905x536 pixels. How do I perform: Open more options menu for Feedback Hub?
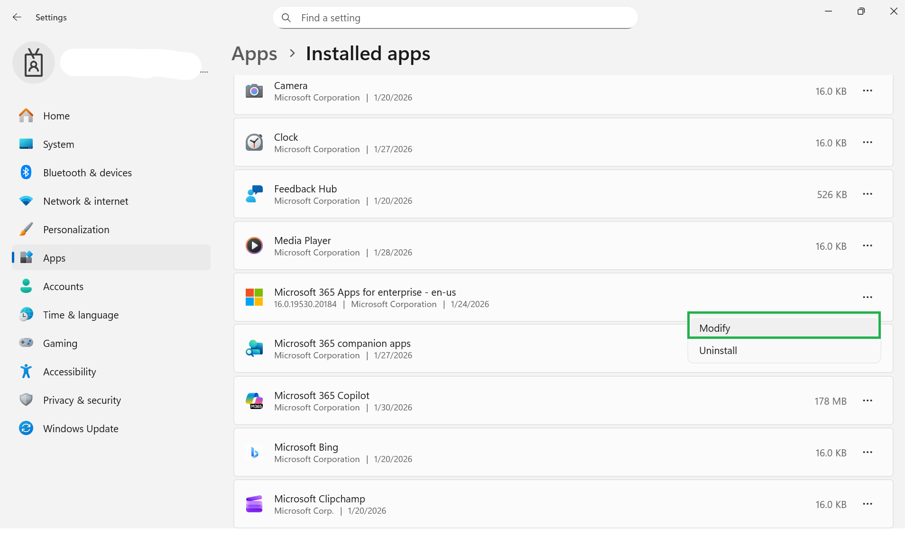(868, 194)
